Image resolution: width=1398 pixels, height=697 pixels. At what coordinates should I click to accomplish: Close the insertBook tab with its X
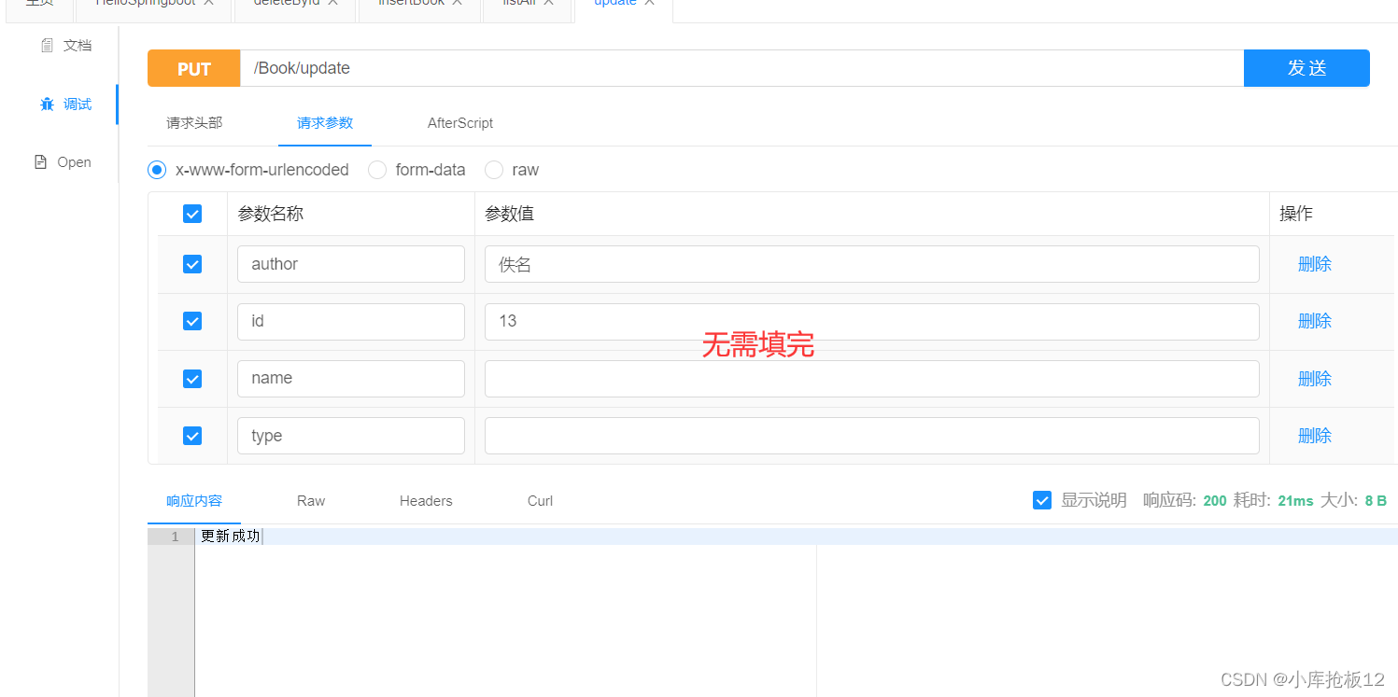click(457, 3)
